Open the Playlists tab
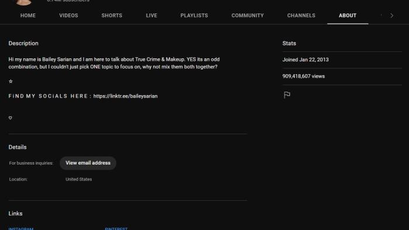 click(x=195, y=16)
